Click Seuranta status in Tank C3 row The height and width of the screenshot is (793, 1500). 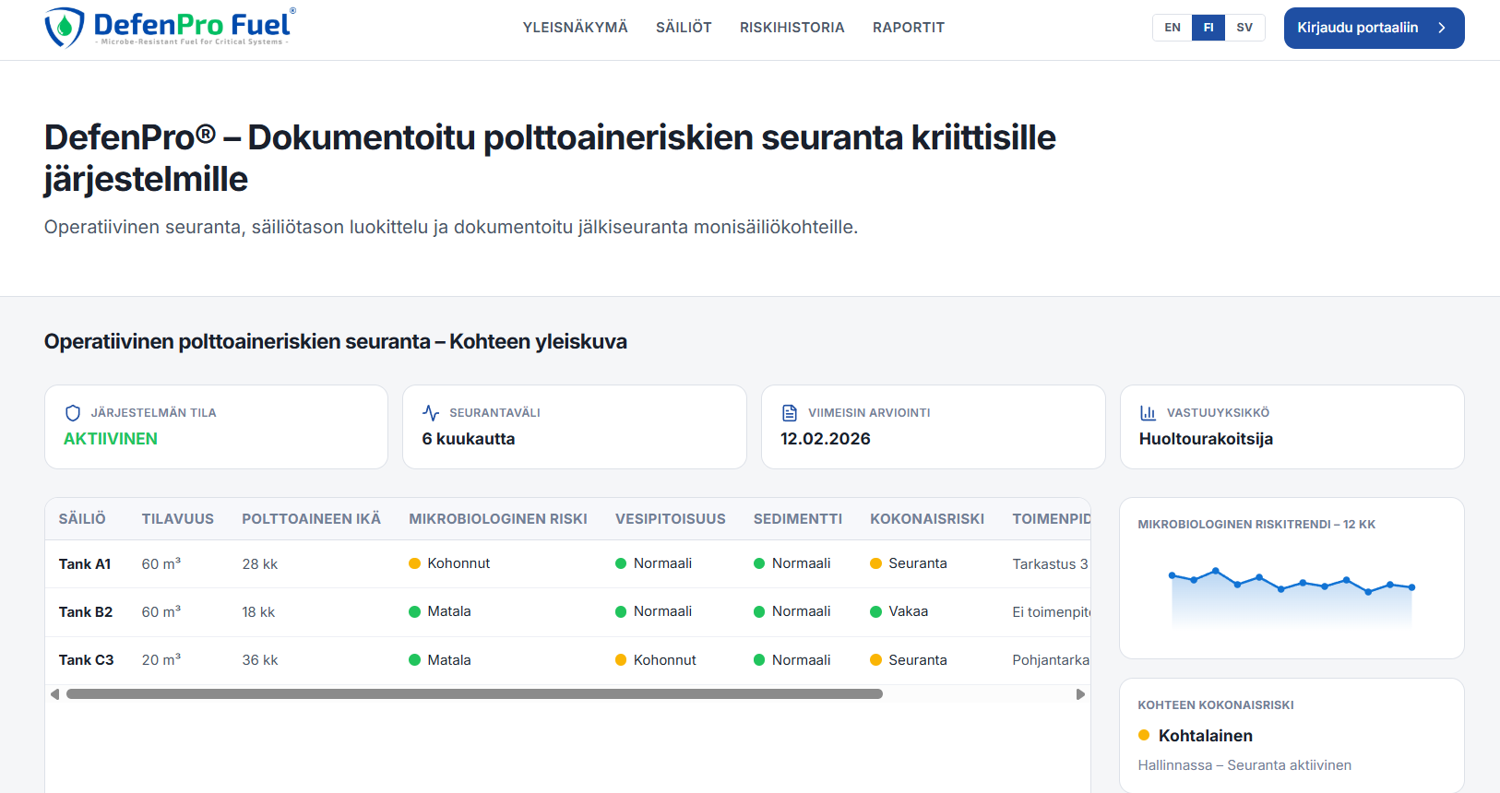[918, 660]
